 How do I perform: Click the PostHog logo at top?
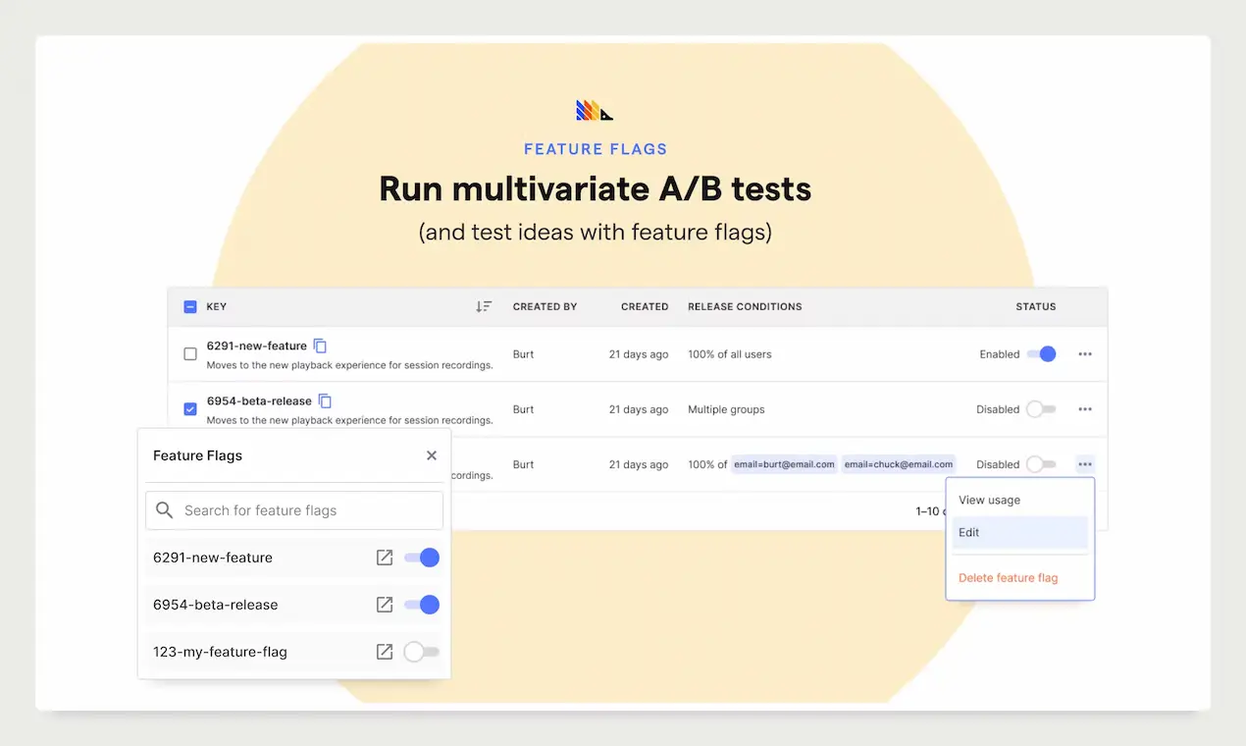pos(595,111)
